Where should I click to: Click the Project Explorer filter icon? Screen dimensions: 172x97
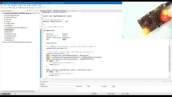point(32,11)
